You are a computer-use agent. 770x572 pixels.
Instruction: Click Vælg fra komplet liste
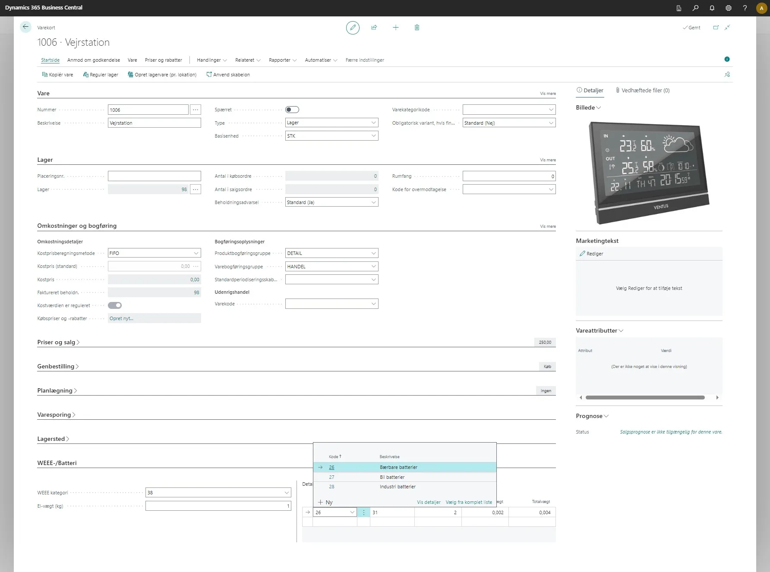(x=469, y=502)
